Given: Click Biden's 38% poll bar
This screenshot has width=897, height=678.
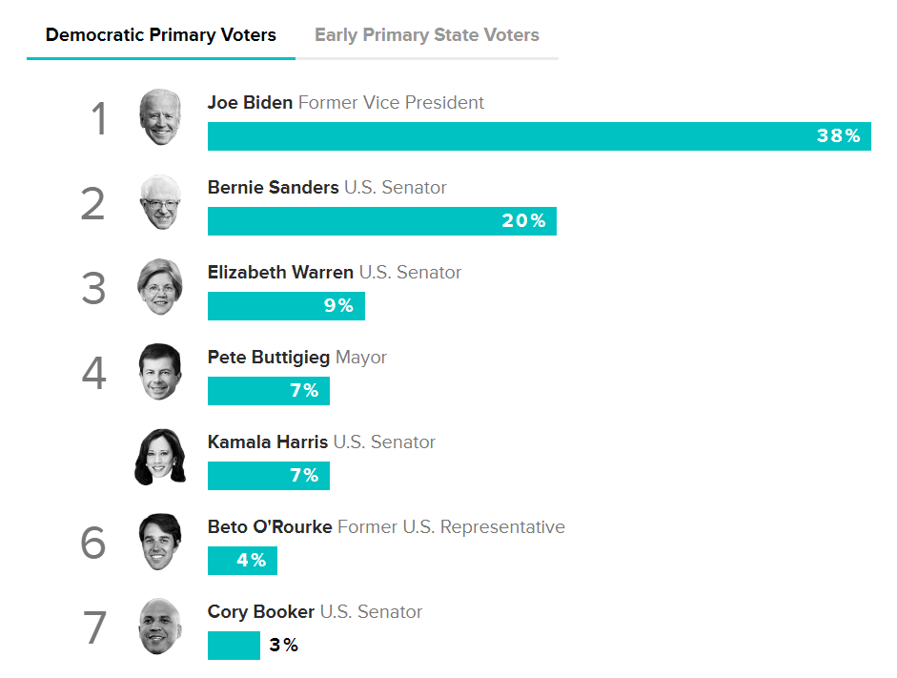Looking at the screenshot, I should [x=539, y=136].
